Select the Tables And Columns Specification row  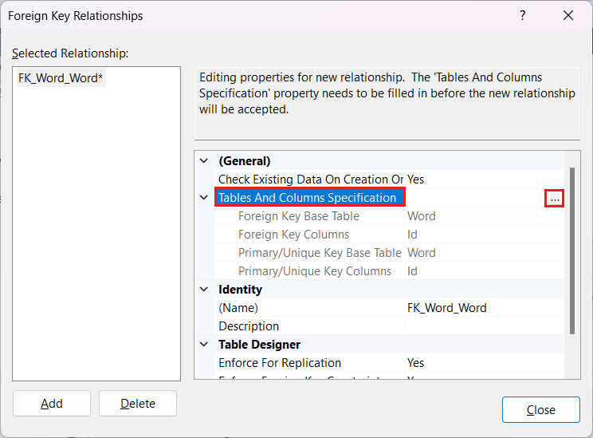tap(389, 198)
